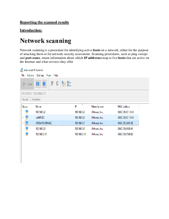Image resolution: width=169 pixels, height=219 pixels.
Task: Open the Settings menu
Action: pyautogui.click(x=40, y=75)
